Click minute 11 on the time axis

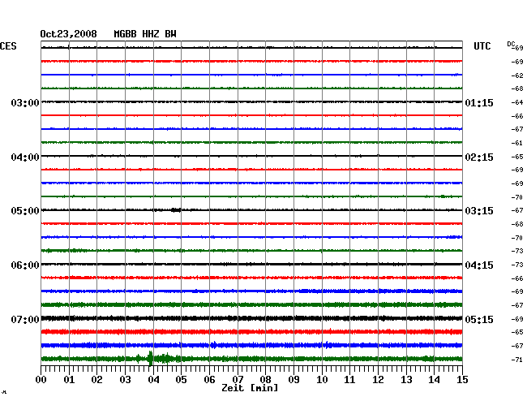[349, 380]
